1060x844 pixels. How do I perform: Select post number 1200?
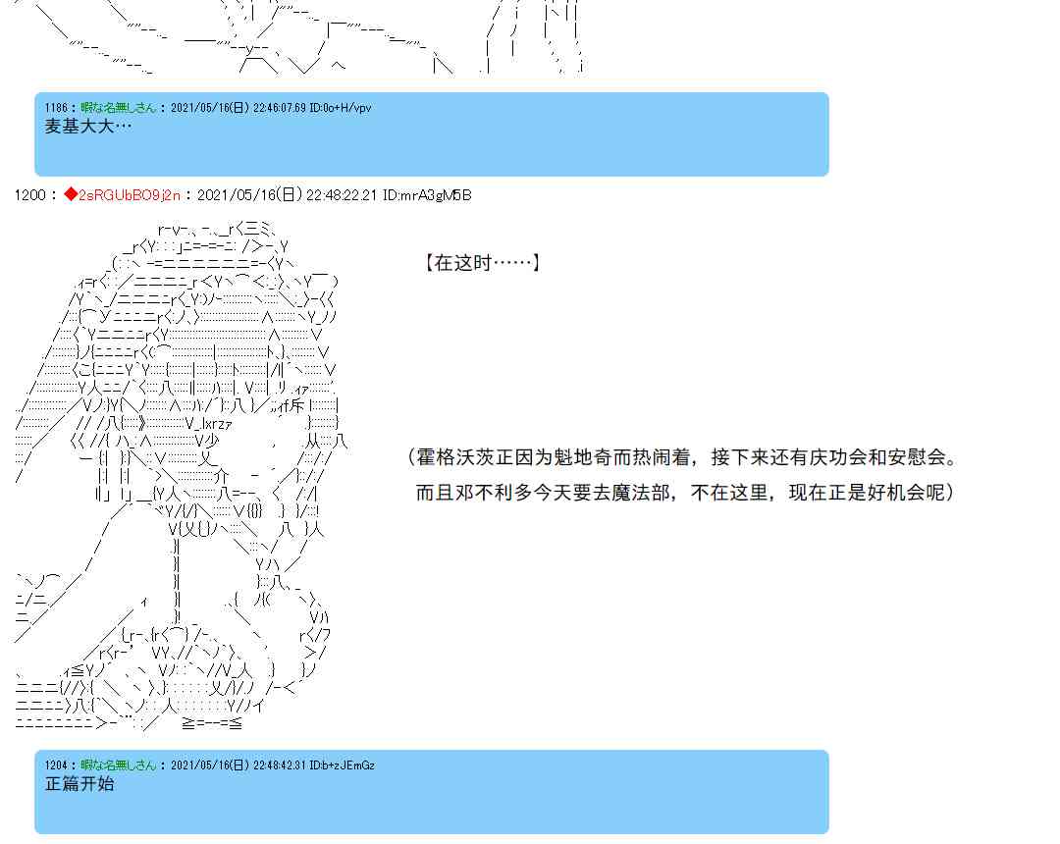click(29, 195)
